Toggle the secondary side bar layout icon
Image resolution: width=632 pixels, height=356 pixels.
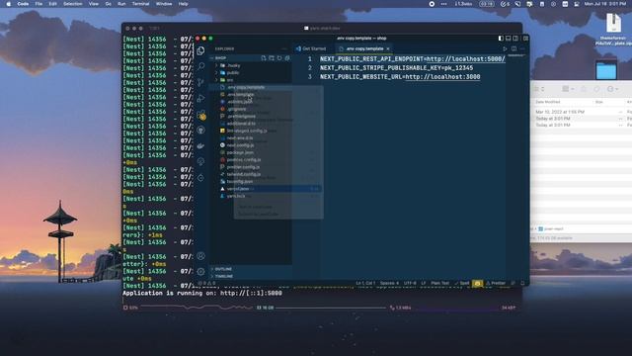(x=515, y=39)
